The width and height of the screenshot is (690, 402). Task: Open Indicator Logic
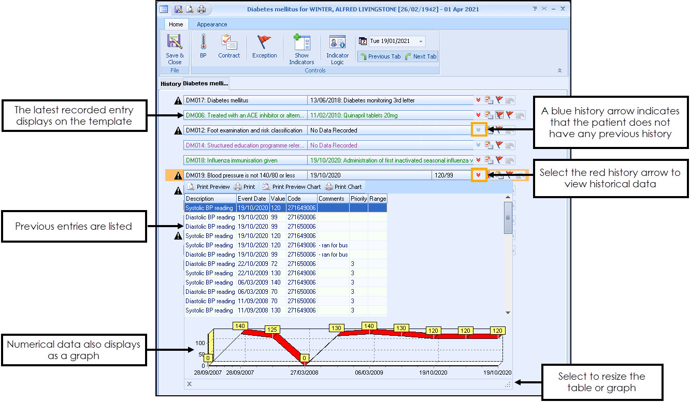[337, 49]
